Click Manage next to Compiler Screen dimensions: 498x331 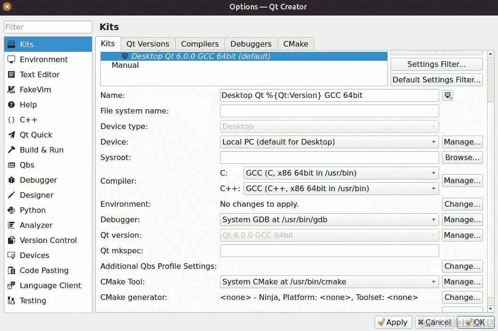[x=463, y=181]
